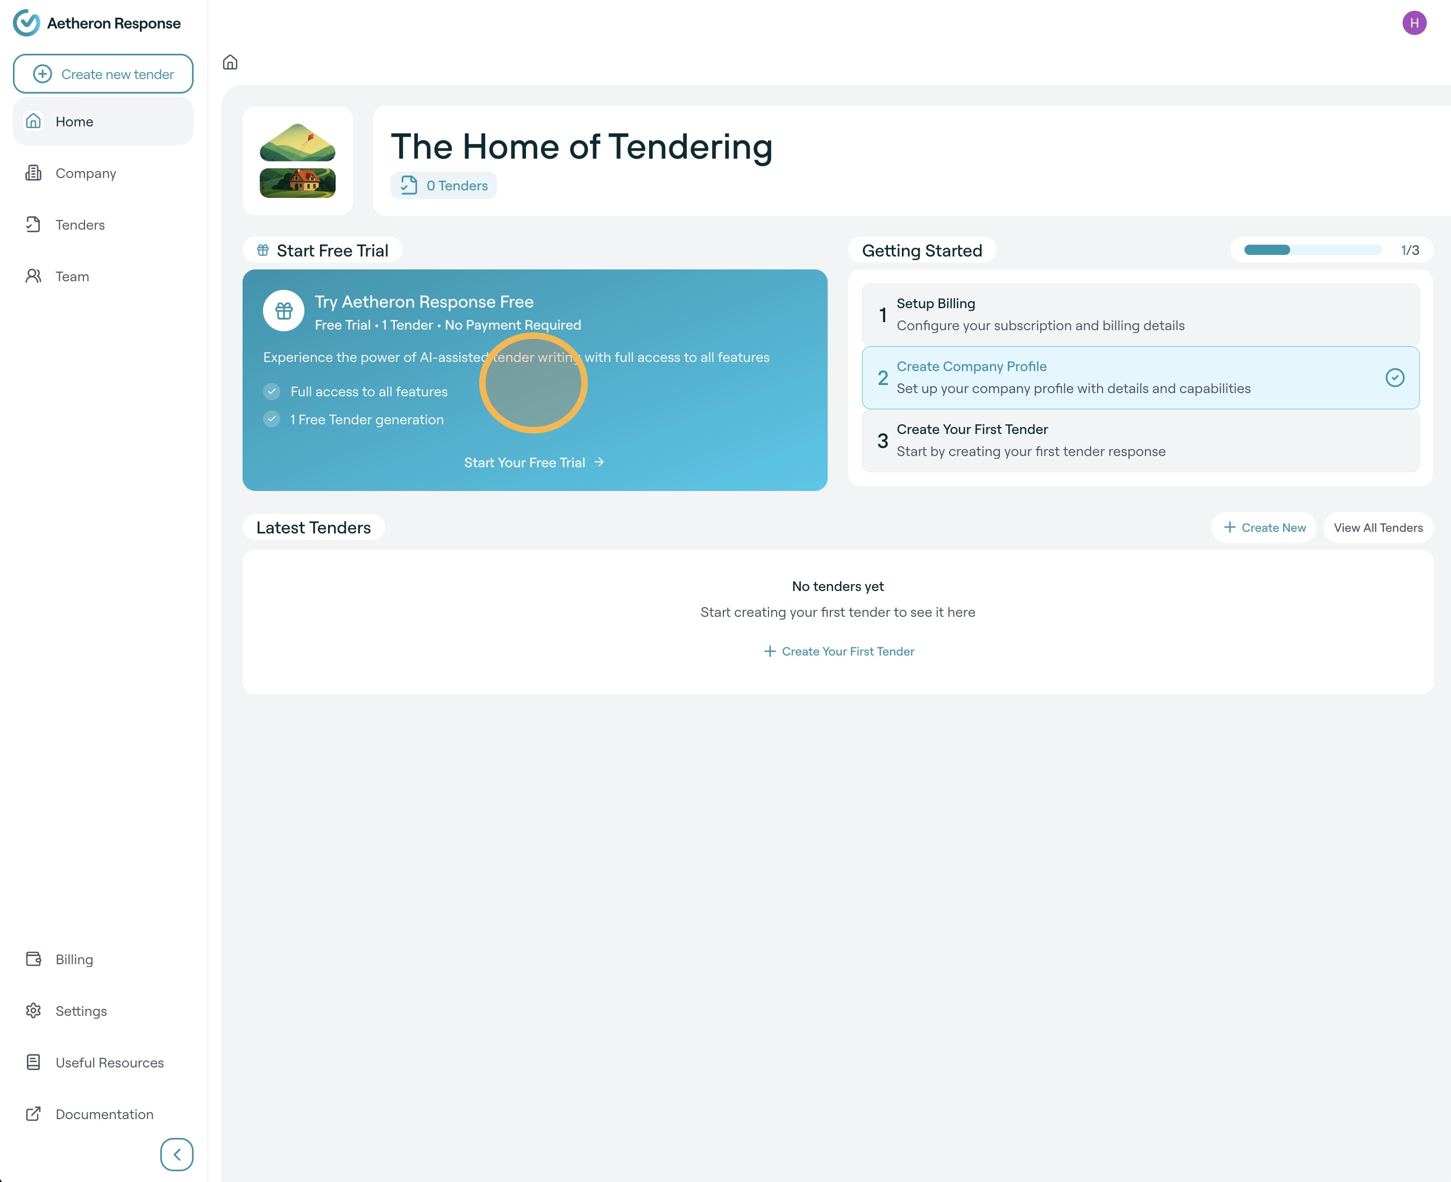1451x1182 pixels.
Task: Open Documentation external link
Action: pos(103,1114)
